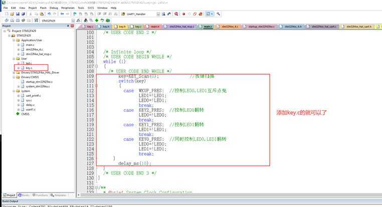382x207 pixels.
Task: Open the Peripherals menu
Action: pyautogui.click(x=68, y=8)
